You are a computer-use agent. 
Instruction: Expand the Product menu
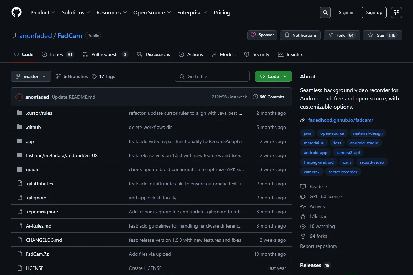click(43, 12)
